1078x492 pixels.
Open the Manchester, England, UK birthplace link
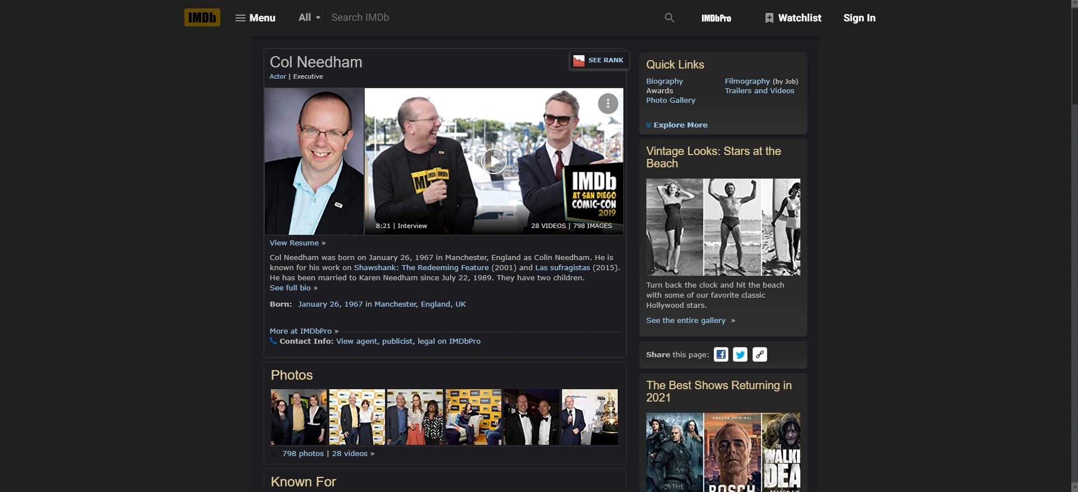coord(420,304)
